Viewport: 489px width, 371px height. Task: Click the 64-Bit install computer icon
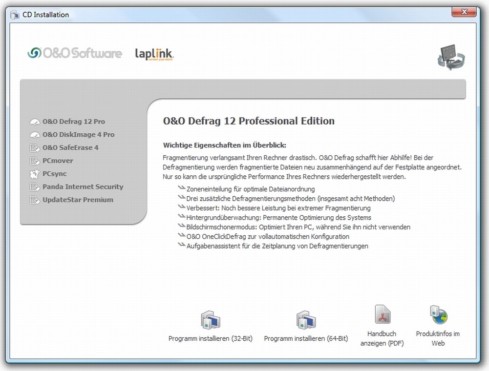(306, 320)
